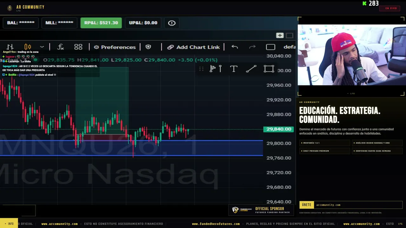Image resolution: width=406 pixels, height=228 pixels.
Task: Click chat username lapega1824
Action: (x=10, y=66)
